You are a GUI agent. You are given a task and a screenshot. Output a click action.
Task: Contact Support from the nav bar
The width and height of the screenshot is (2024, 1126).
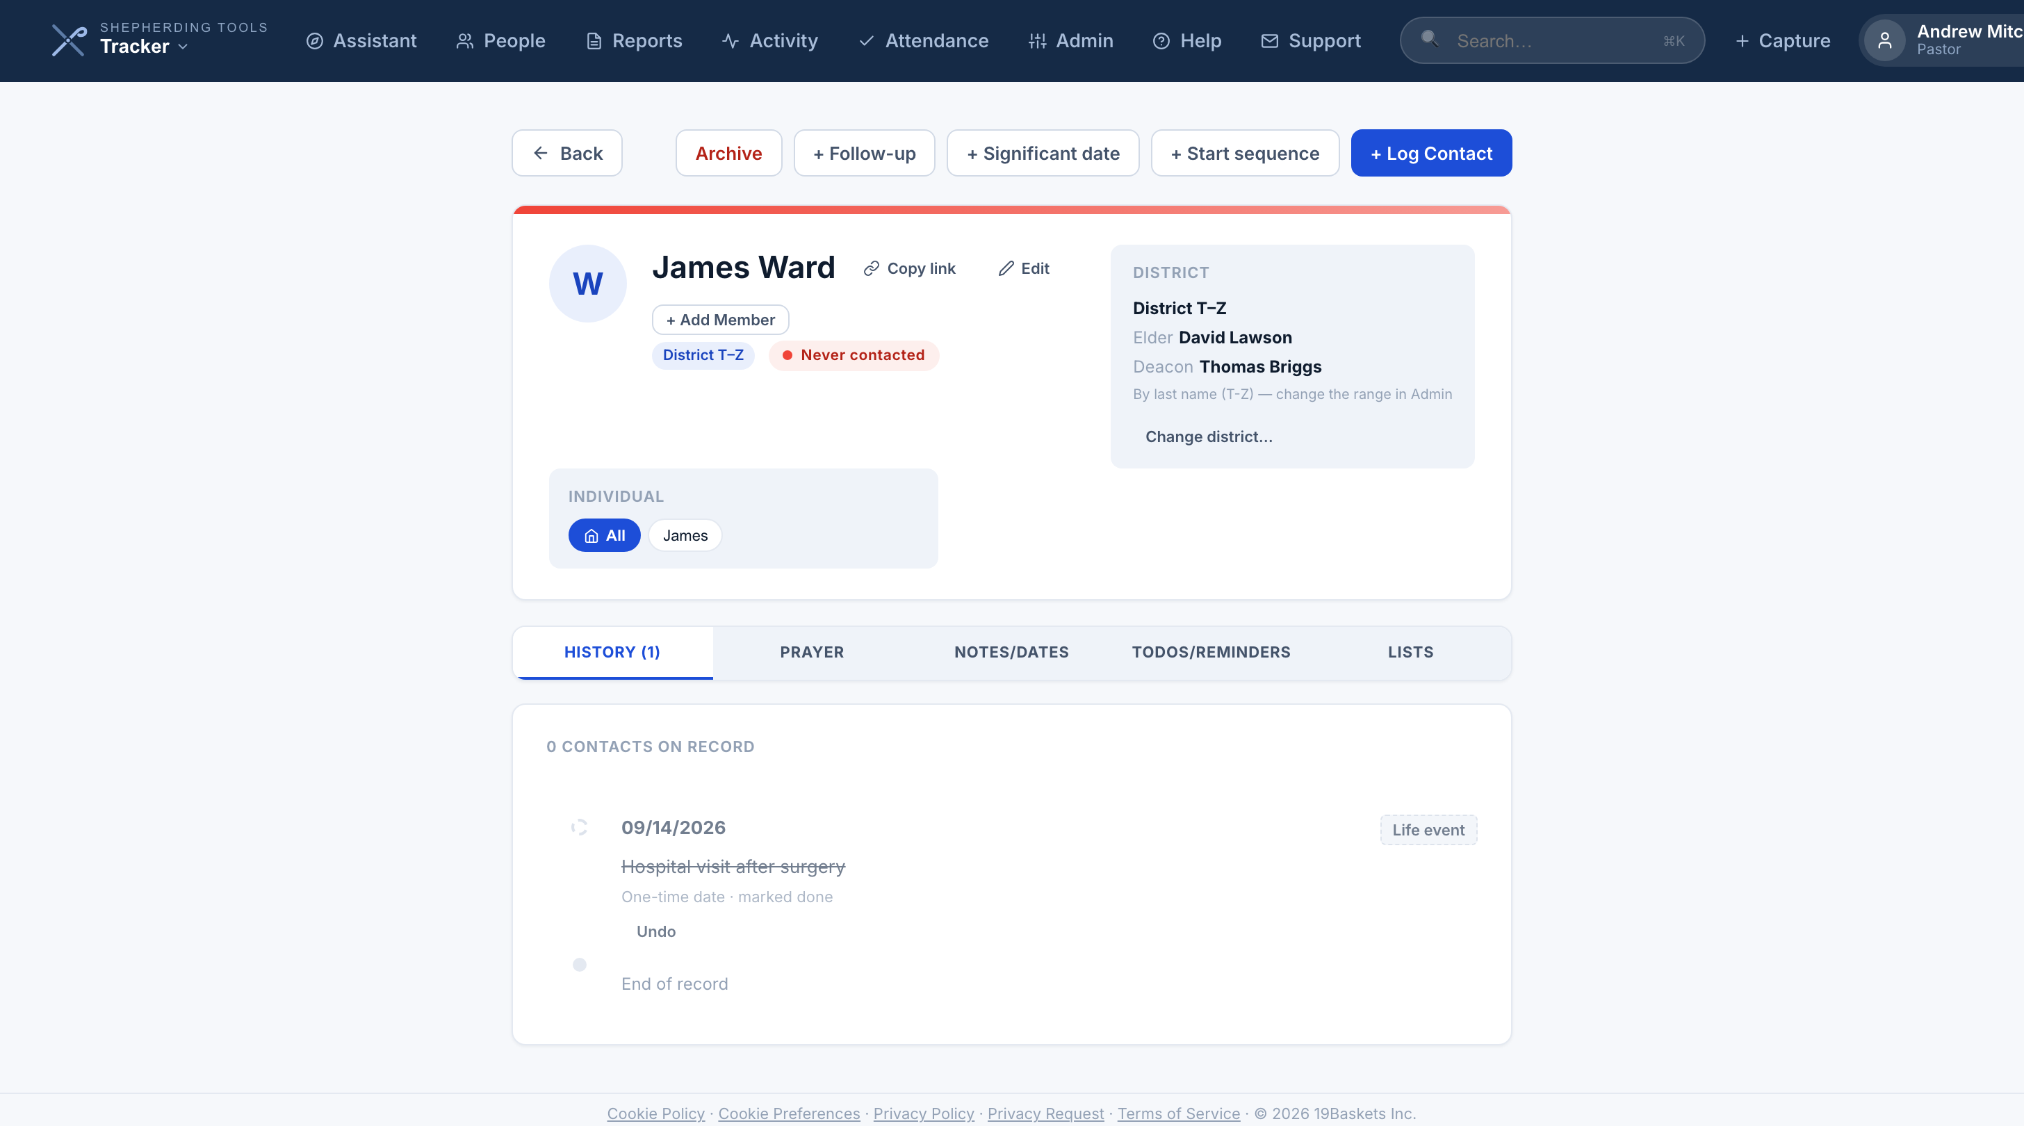click(1311, 41)
